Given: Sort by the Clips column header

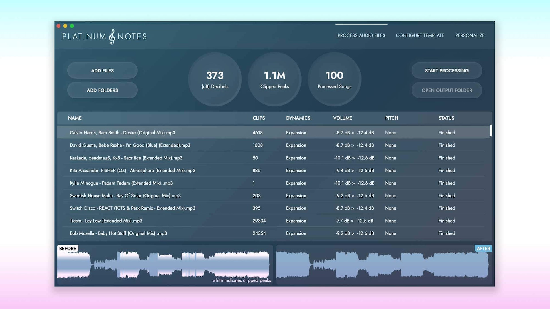Looking at the screenshot, I should (258, 118).
